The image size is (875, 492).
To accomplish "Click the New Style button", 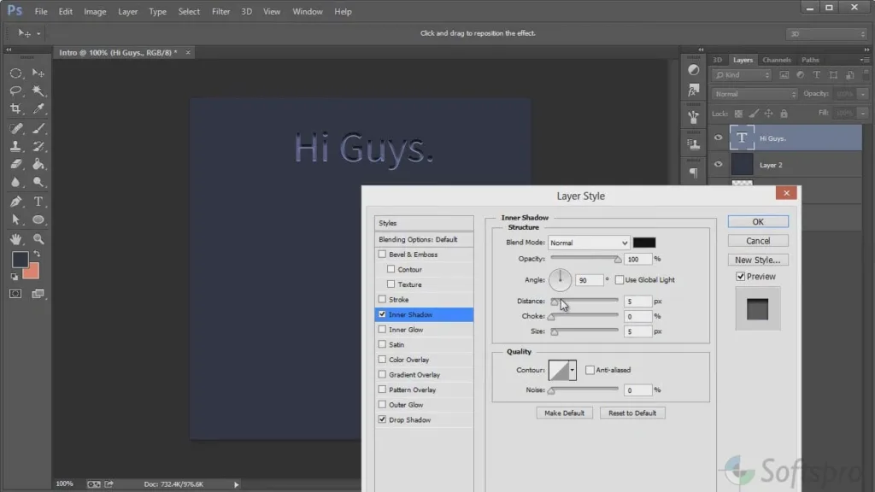I will pos(757,259).
